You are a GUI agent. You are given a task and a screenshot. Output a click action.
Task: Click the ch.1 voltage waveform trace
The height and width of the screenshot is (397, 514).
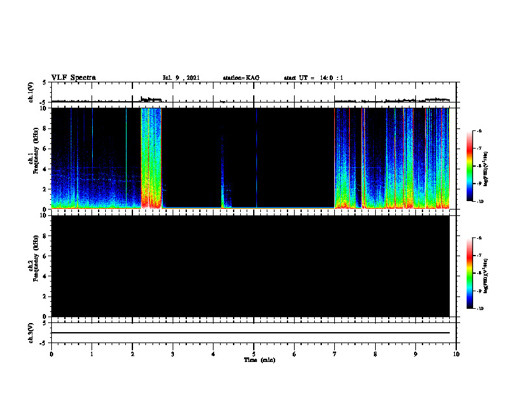click(251, 101)
